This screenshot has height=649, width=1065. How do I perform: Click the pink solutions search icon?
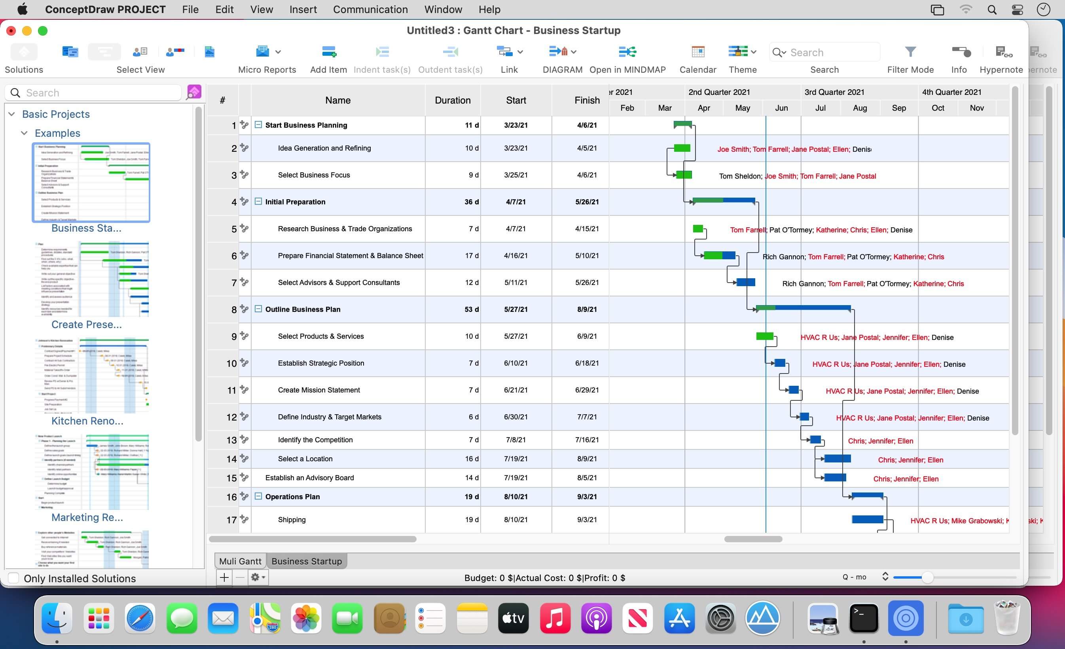pyautogui.click(x=194, y=92)
